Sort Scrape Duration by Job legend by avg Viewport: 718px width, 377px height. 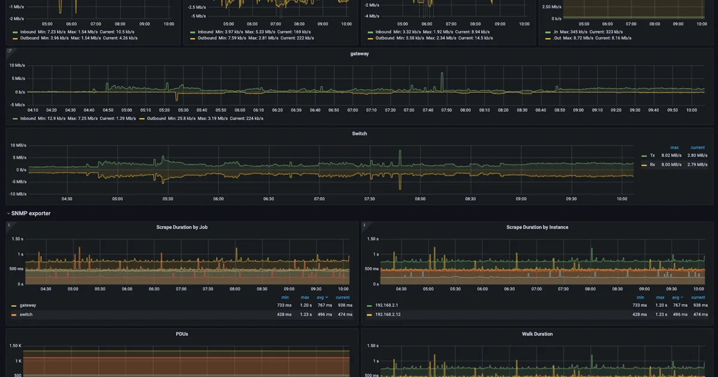[x=321, y=297]
